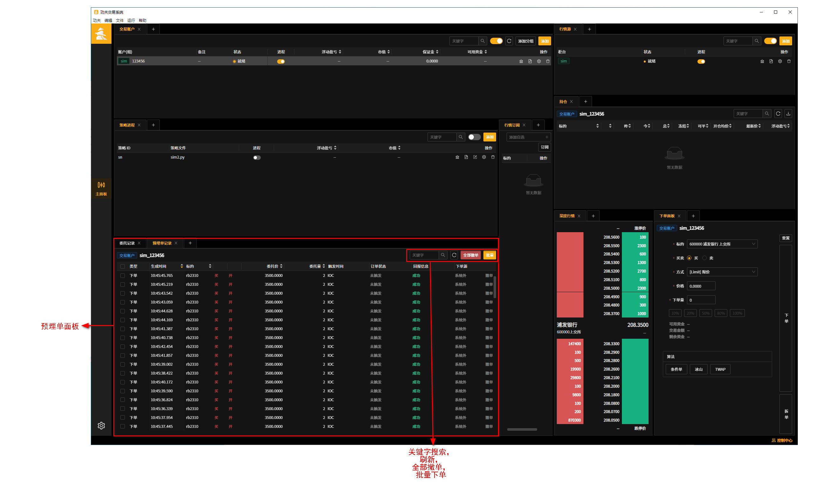Click 添加分组 add group button

point(526,41)
